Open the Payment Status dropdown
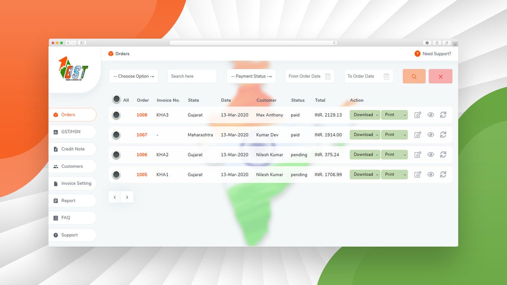Image resolution: width=507 pixels, height=285 pixels. [x=251, y=76]
